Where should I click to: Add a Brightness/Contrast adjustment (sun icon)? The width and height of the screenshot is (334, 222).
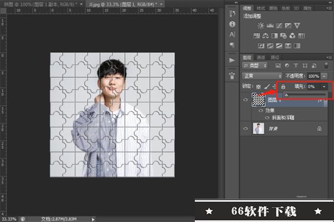pos(261,26)
